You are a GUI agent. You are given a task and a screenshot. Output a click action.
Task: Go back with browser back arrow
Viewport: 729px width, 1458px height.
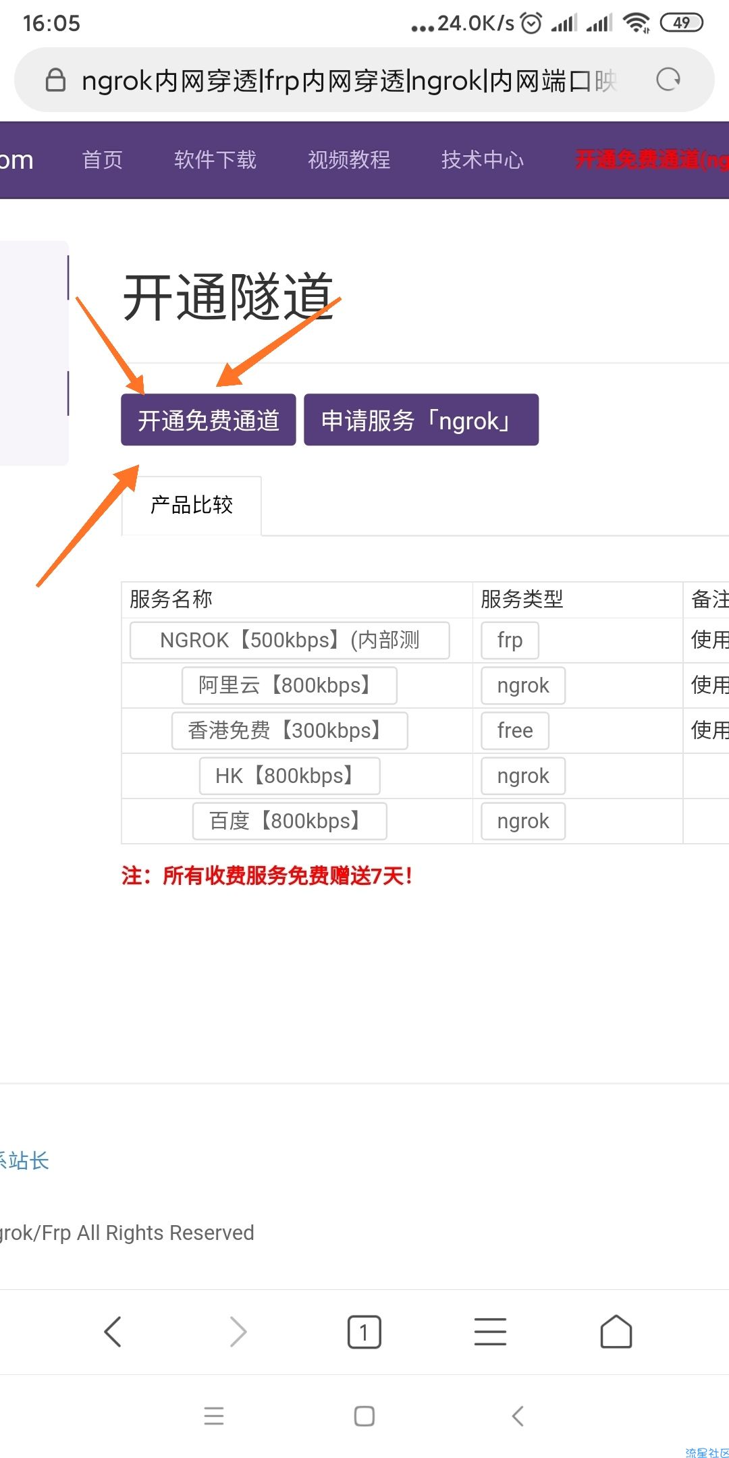pos(113,1332)
